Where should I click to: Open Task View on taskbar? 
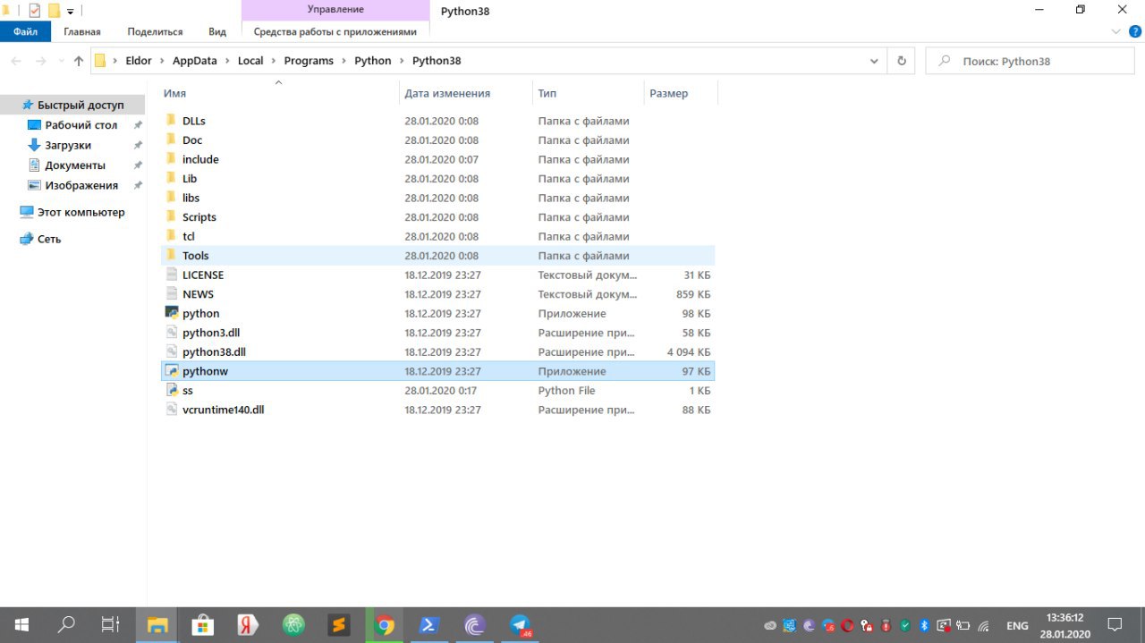coord(110,625)
